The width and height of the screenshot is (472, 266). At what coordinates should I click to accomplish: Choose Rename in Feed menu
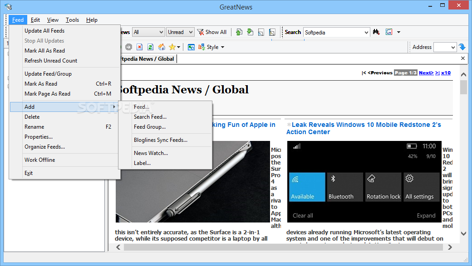pos(65,126)
